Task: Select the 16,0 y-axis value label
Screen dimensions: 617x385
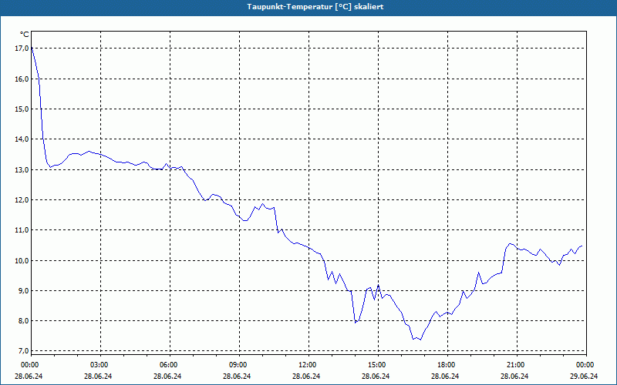Action: click(x=22, y=79)
